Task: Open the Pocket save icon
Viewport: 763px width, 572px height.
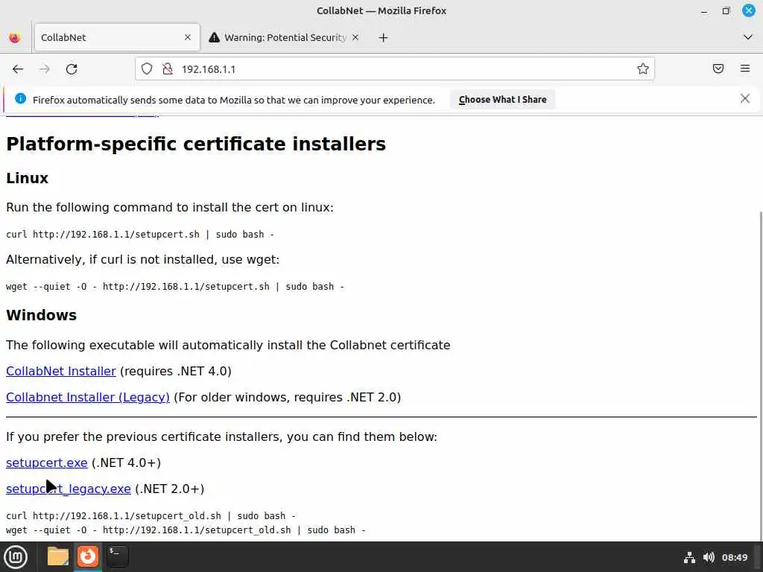Action: coord(718,69)
